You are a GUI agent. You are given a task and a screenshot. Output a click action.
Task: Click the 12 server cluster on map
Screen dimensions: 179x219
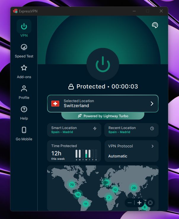115,189
